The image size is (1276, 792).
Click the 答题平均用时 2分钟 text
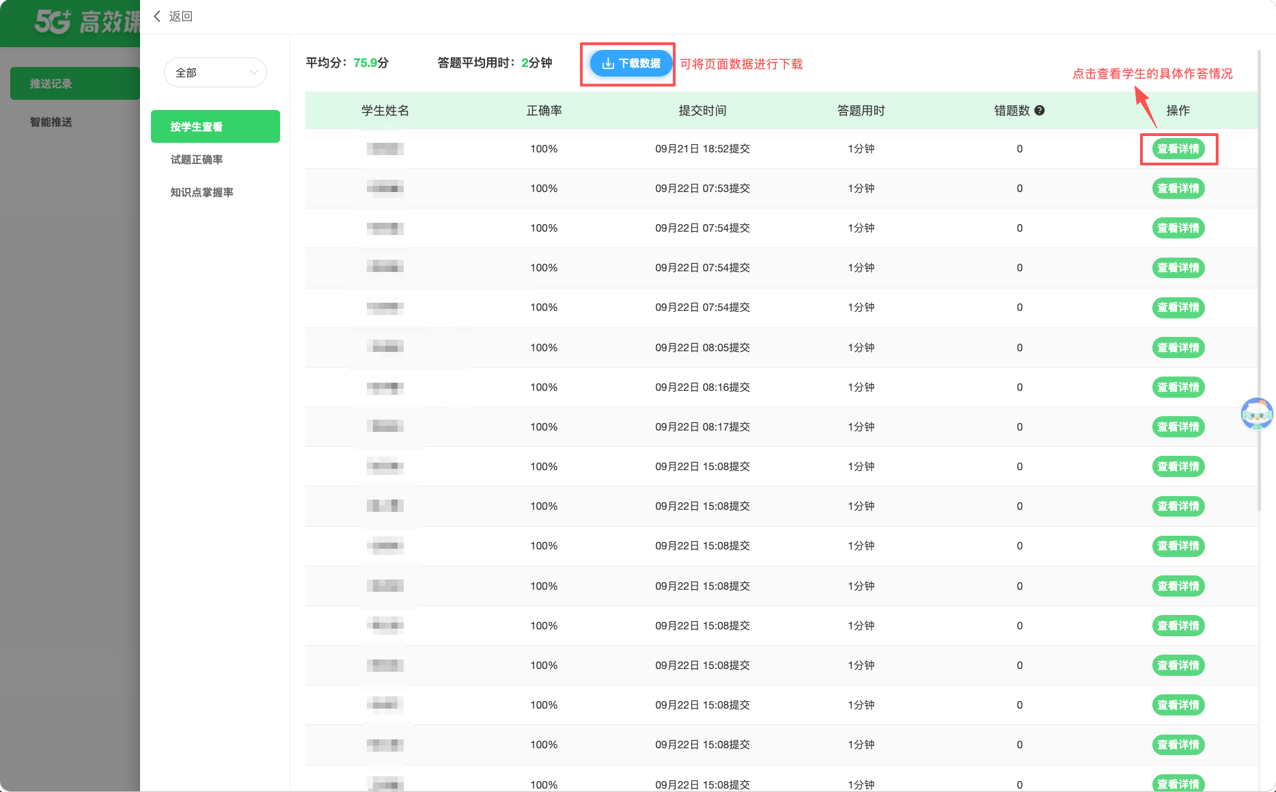click(x=495, y=63)
